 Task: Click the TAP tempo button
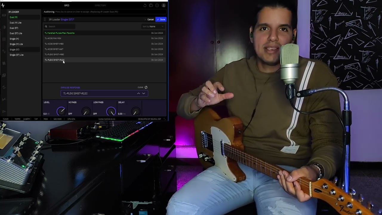36,119
